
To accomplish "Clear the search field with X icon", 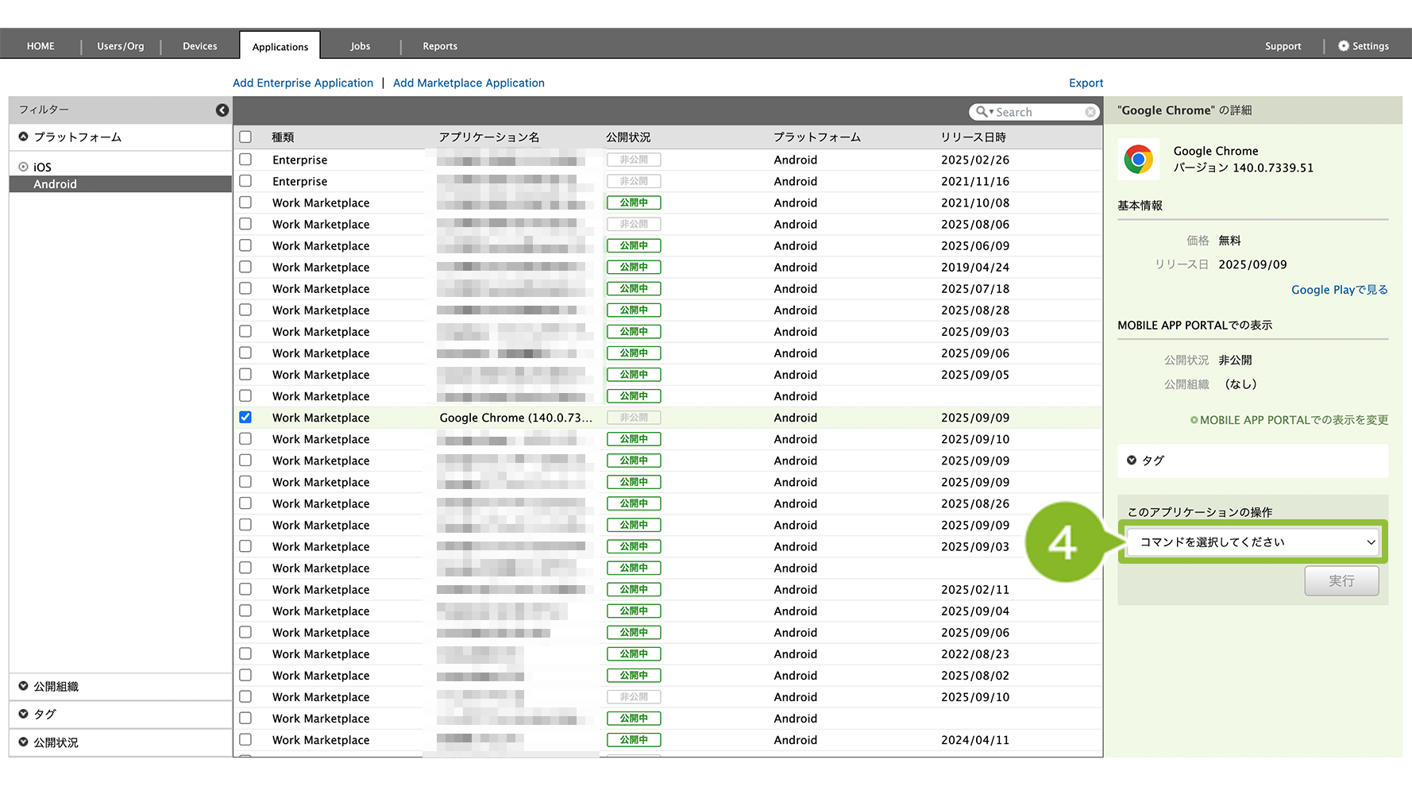I will coord(1090,112).
